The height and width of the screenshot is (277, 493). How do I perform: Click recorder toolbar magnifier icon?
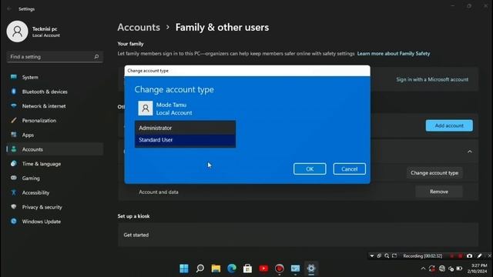pos(387,256)
